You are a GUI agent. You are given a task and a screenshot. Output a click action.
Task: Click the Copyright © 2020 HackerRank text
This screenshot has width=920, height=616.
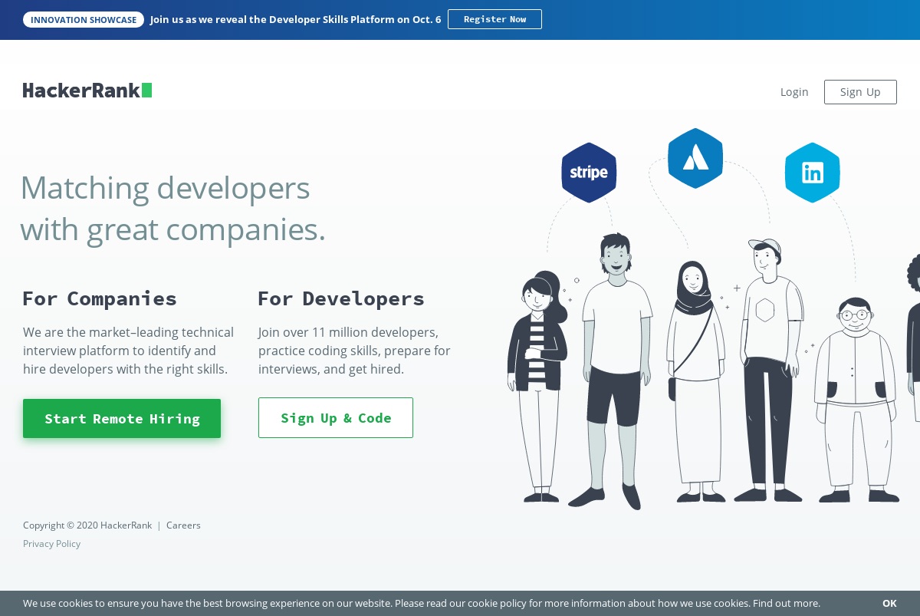(x=87, y=525)
